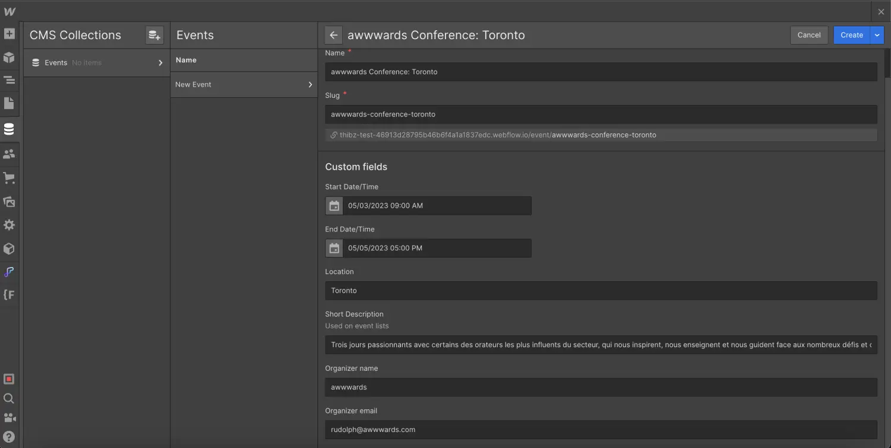The width and height of the screenshot is (891, 448).
Task: Click the CMS Collections heading
Action: coord(75,35)
